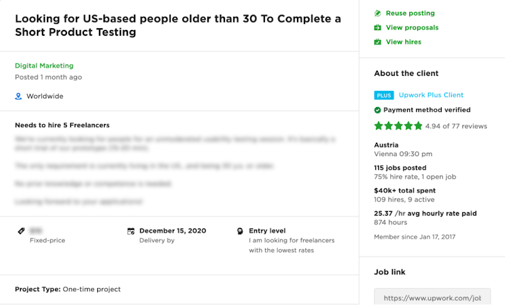The width and height of the screenshot is (505, 305).
Task: Open the View proposals link
Action: click(412, 28)
